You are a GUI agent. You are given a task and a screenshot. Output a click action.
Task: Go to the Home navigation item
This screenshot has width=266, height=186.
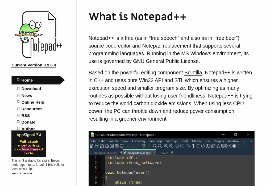[x=38, y=80]
